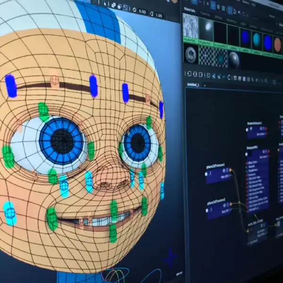Screen dimensions: 283x283
Task: Click the first branching-arrows layout icon in graph toolbar
Action: [214, 76]
